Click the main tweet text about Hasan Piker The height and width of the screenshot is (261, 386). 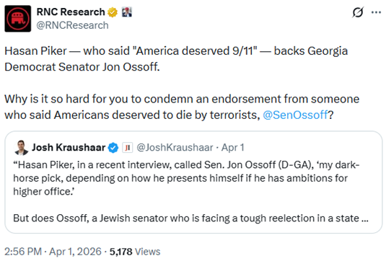pyautogui.click(x=182, y=83)
